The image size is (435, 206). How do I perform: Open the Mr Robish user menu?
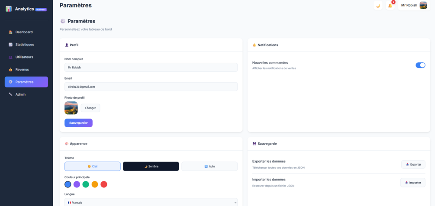(x=414, y=5)
